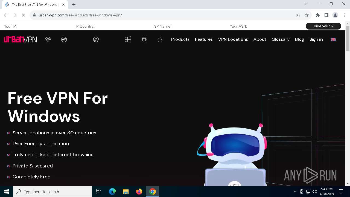The width and height of the screenshot is (350, 197).
Task: Select the Windows platform icon in navbar
Action: point(128,39)
